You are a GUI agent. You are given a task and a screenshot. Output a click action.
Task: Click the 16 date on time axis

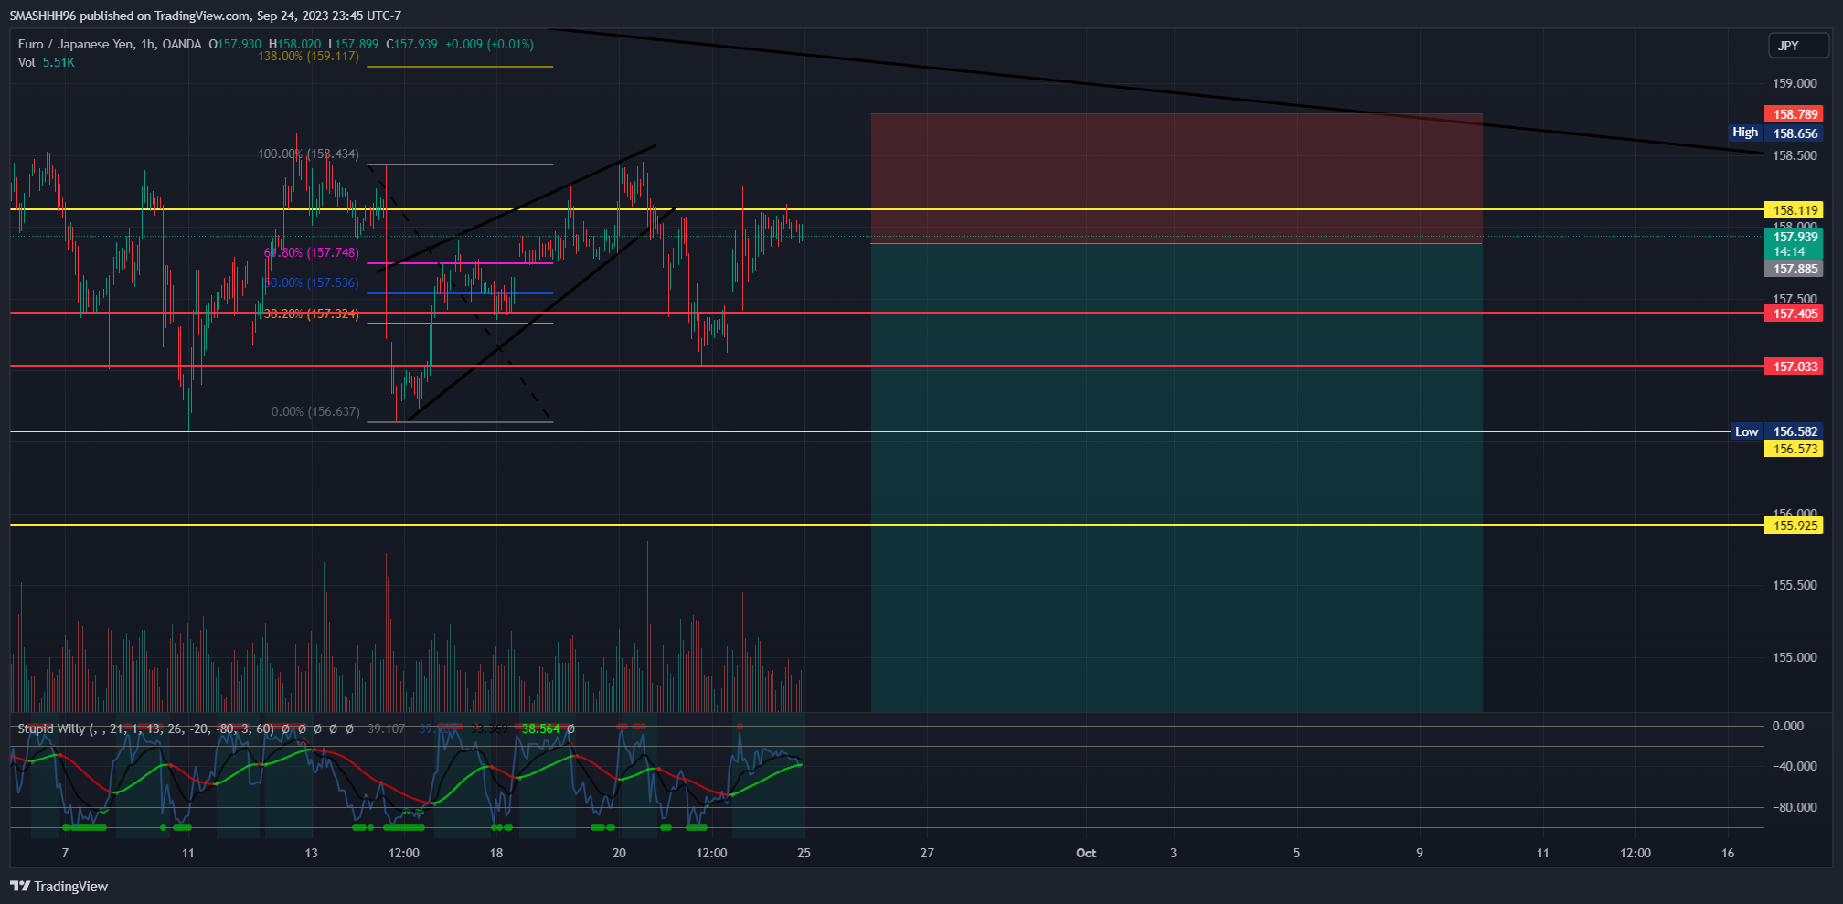click(1728, 853)
